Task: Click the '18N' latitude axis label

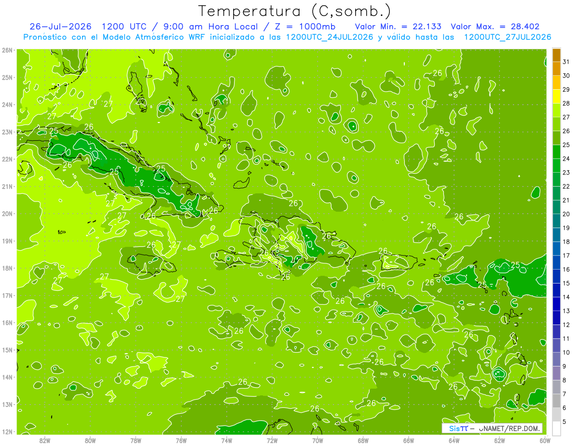Action: click(7, 268)
